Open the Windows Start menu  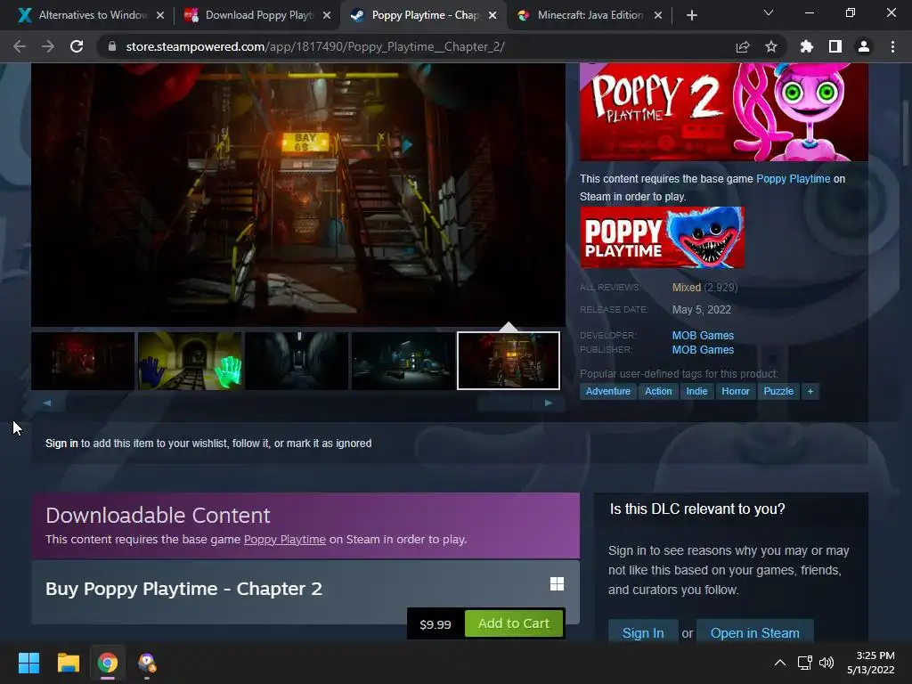tap(28, 663)
